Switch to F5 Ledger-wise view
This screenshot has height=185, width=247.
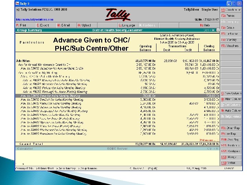tap(231, 34)
